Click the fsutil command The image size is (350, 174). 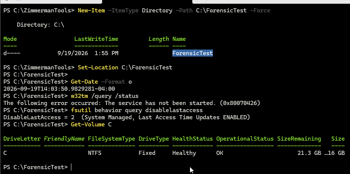coord(81,110)
